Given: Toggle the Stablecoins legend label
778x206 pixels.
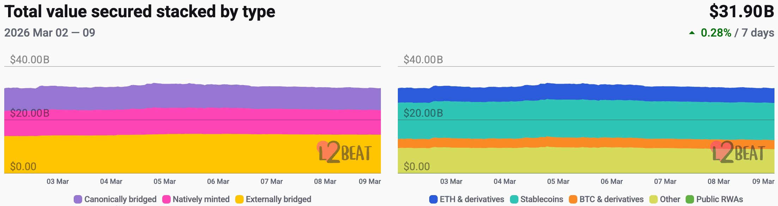Looking at the screenshot, I should (x=542, y=199).
